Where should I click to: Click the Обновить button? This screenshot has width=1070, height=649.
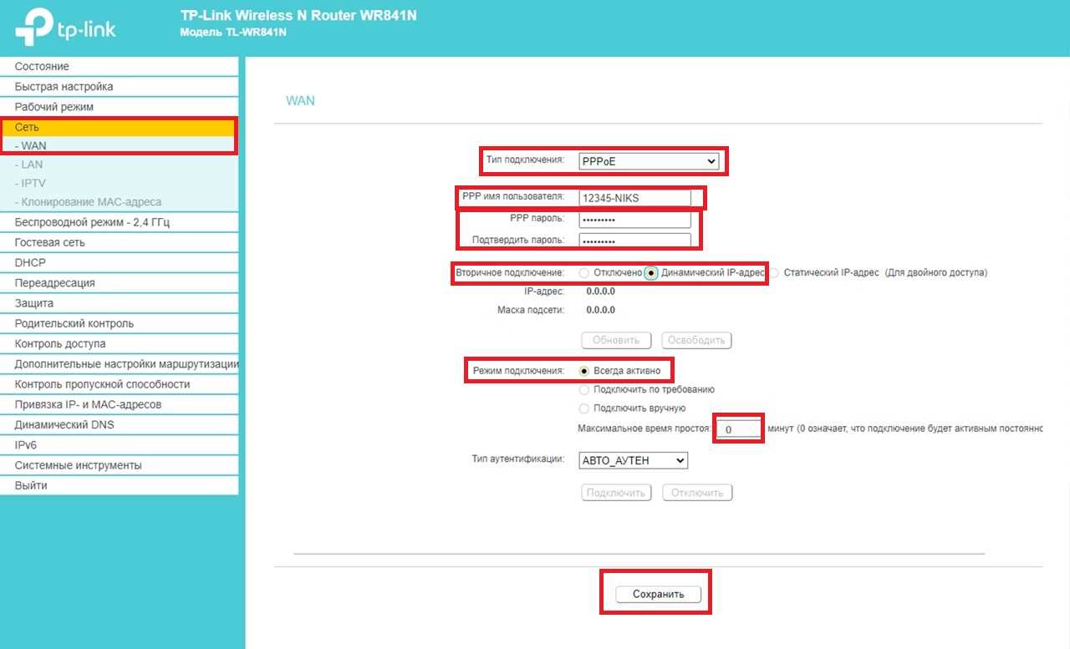pos(616,341)
